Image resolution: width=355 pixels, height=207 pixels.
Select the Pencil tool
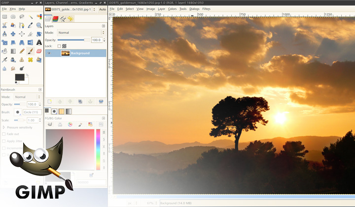[x=22, y=51]
